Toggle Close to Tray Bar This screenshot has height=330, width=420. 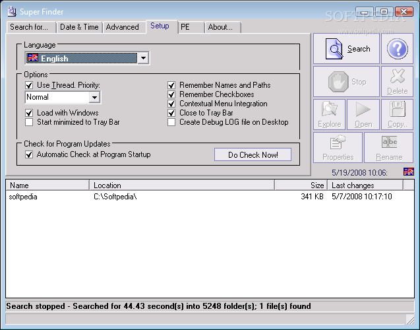coord(171,113)
